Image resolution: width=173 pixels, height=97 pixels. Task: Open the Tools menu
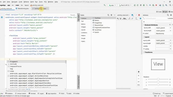[x=41, y=2]
